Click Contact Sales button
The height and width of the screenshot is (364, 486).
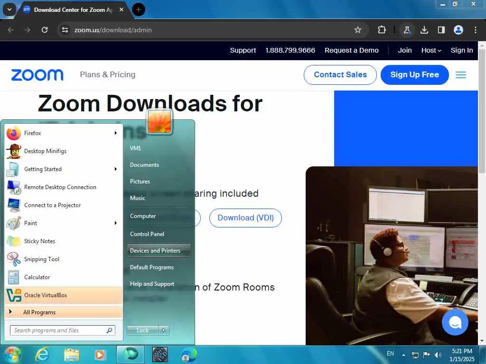[x=340, y=74]
